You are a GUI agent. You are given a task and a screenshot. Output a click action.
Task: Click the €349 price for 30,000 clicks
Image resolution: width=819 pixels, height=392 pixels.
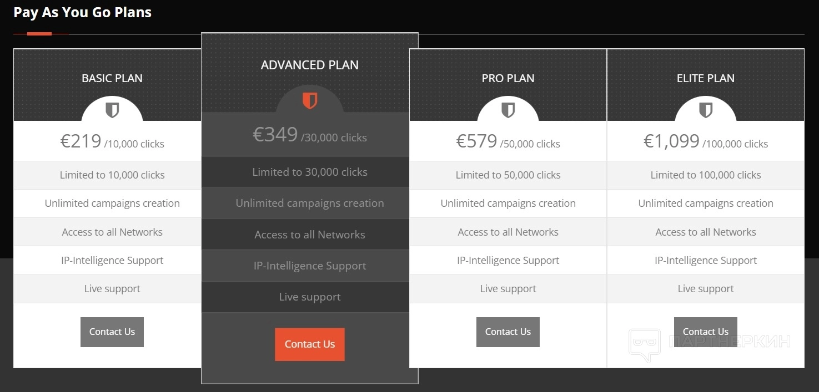click(x=310, y=135)
